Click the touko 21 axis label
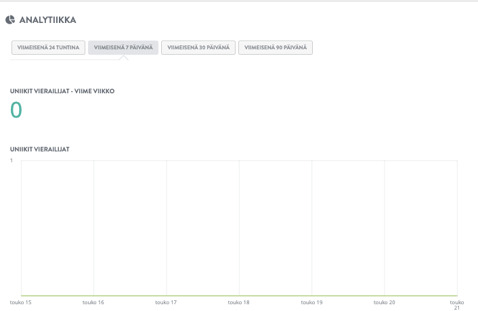Viewport: 478px width, 311px height. (x=456, y=305)
